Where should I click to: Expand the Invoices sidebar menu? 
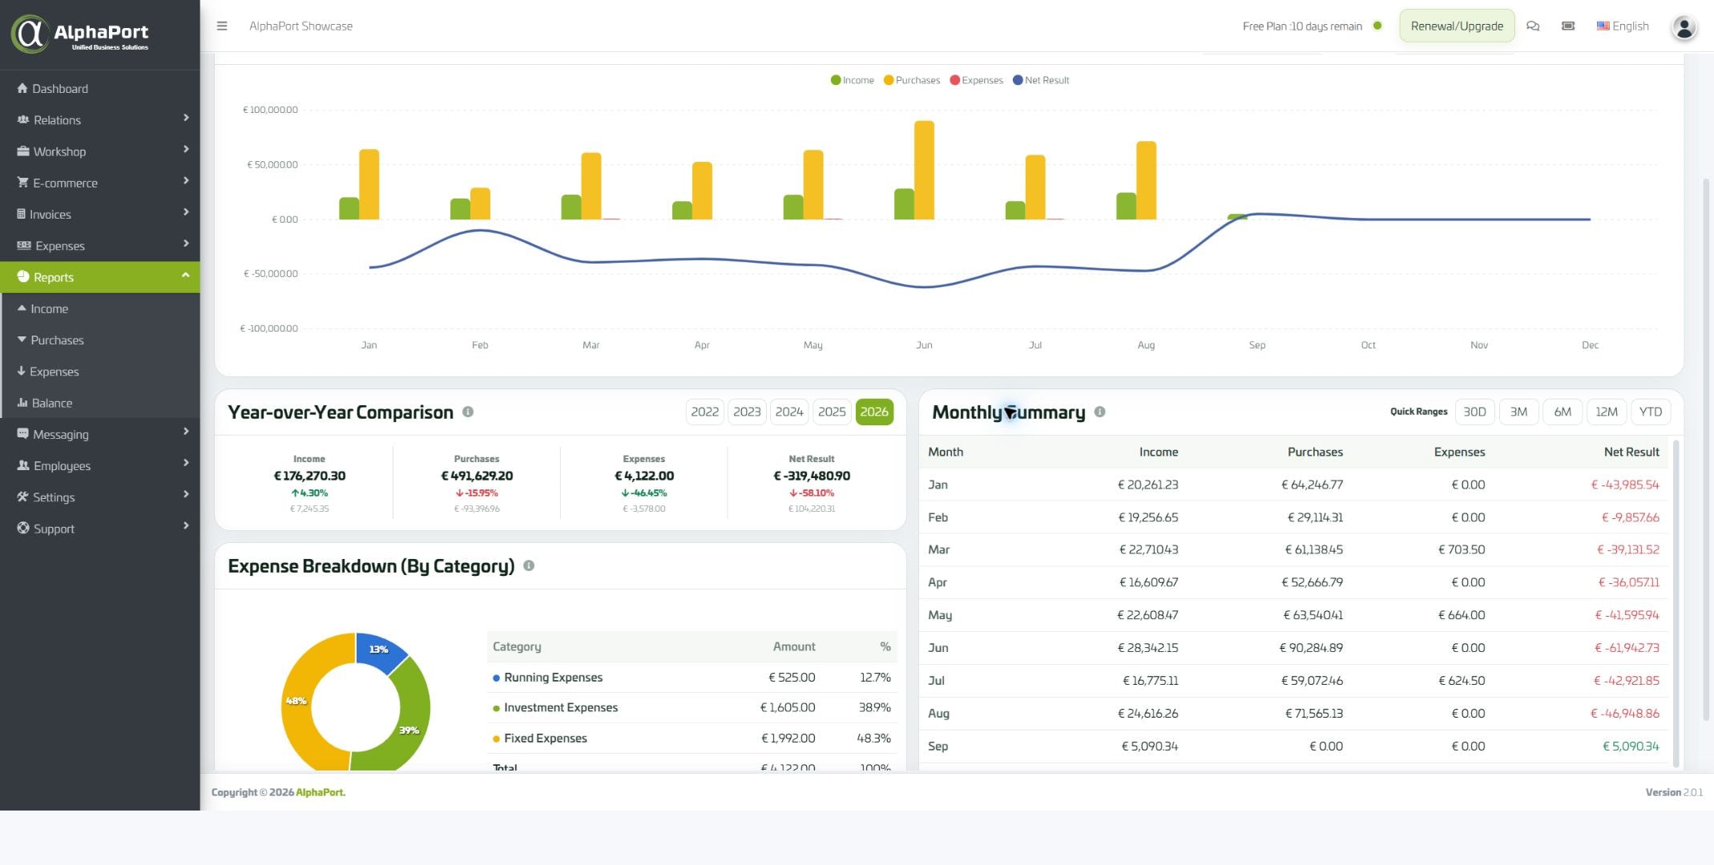tap(99, 214)
